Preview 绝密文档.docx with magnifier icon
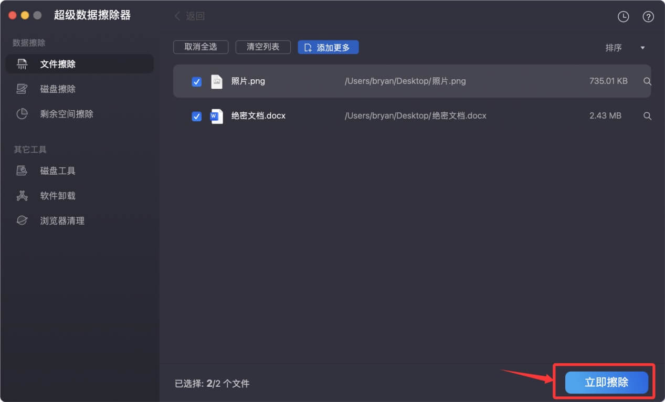This screenshot has height=402, width=665. tap(647, 116)
